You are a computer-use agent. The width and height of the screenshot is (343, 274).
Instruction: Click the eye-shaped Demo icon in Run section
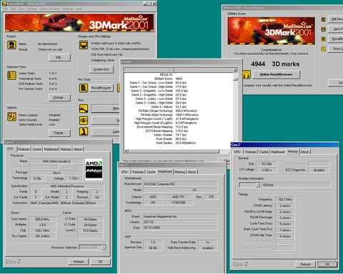pyautogui.click(x=84, y=121)
